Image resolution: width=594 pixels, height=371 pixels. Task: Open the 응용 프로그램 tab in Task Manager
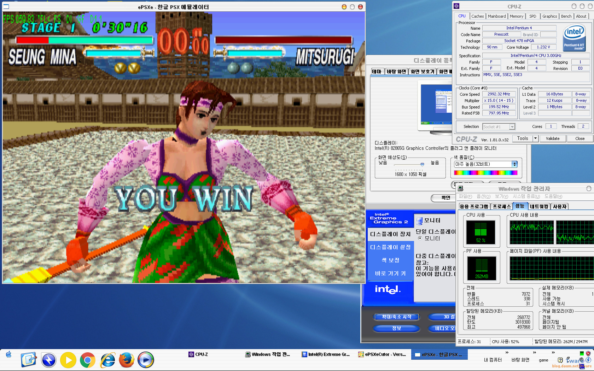click(x=474, y=206)
